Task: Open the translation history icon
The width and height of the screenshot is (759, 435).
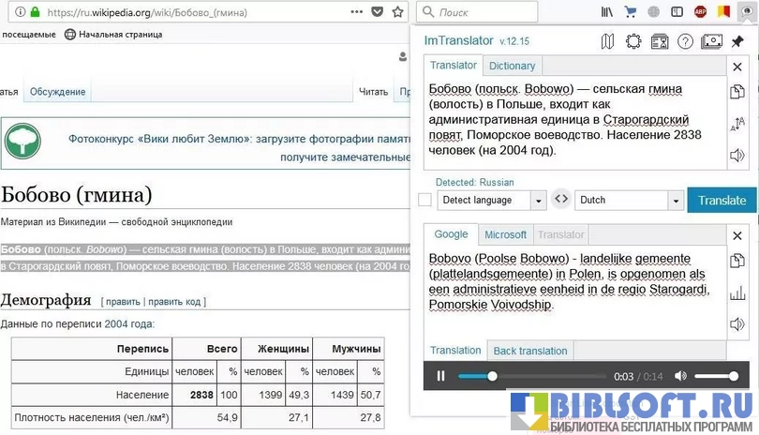Action: point(660,41)
